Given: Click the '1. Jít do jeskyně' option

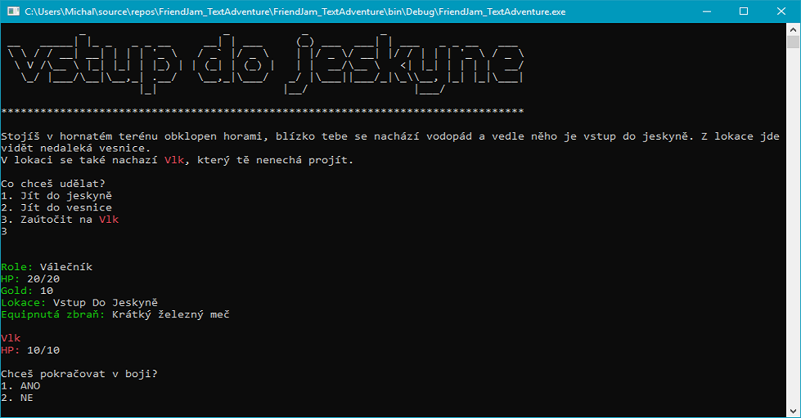Looking at the screenshot, I should (x=56, y=196).
